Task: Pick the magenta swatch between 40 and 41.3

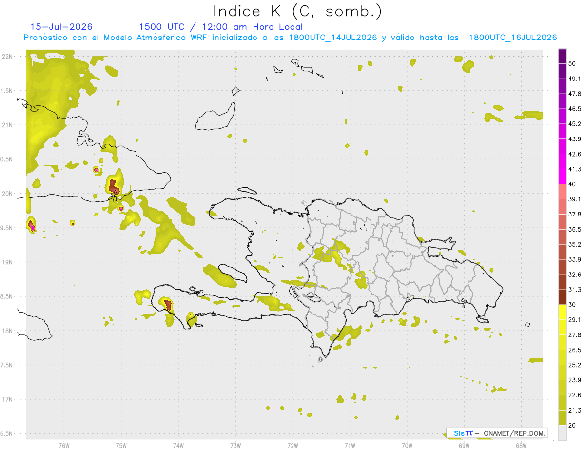Action: point(562,177)
